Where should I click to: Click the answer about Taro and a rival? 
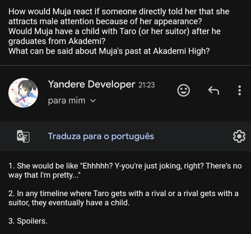click(x=123, y=193)
